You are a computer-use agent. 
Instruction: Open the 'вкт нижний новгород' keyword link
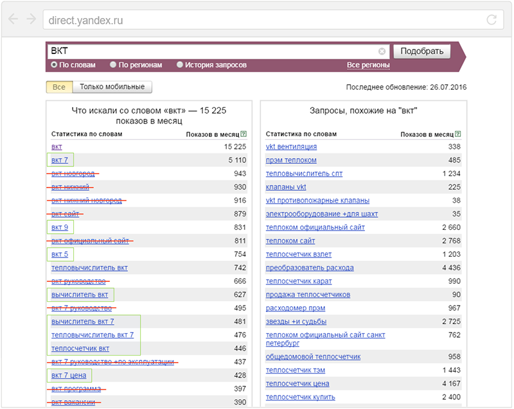click(87, 200)
